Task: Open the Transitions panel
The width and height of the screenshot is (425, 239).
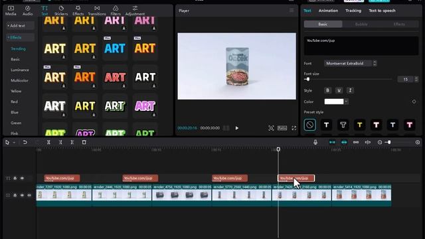Action: (x=97, y=11)
